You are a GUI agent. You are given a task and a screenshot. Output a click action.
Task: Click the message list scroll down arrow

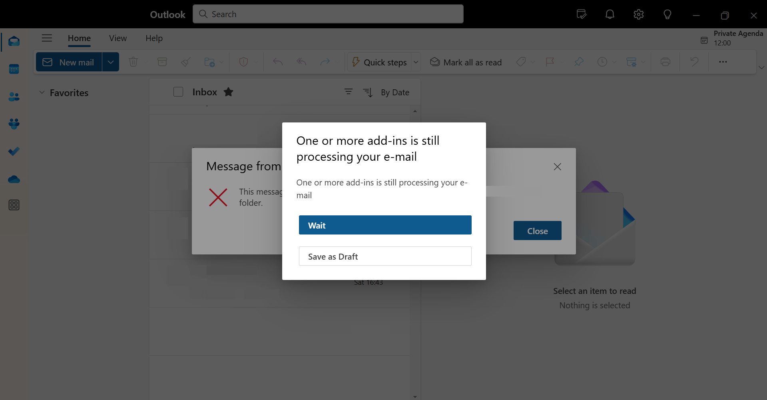coord(415,396)
